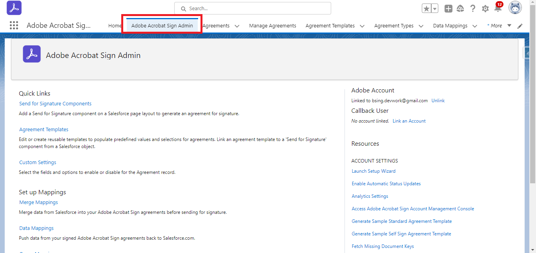The image size is (536, 253).
Task: Expand the Agreements tab dropdown chevron
Action: click(x=237, y=25)
